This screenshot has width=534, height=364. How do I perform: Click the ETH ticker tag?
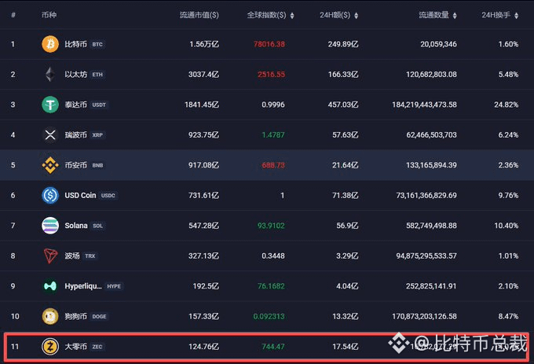pos(97,75)
